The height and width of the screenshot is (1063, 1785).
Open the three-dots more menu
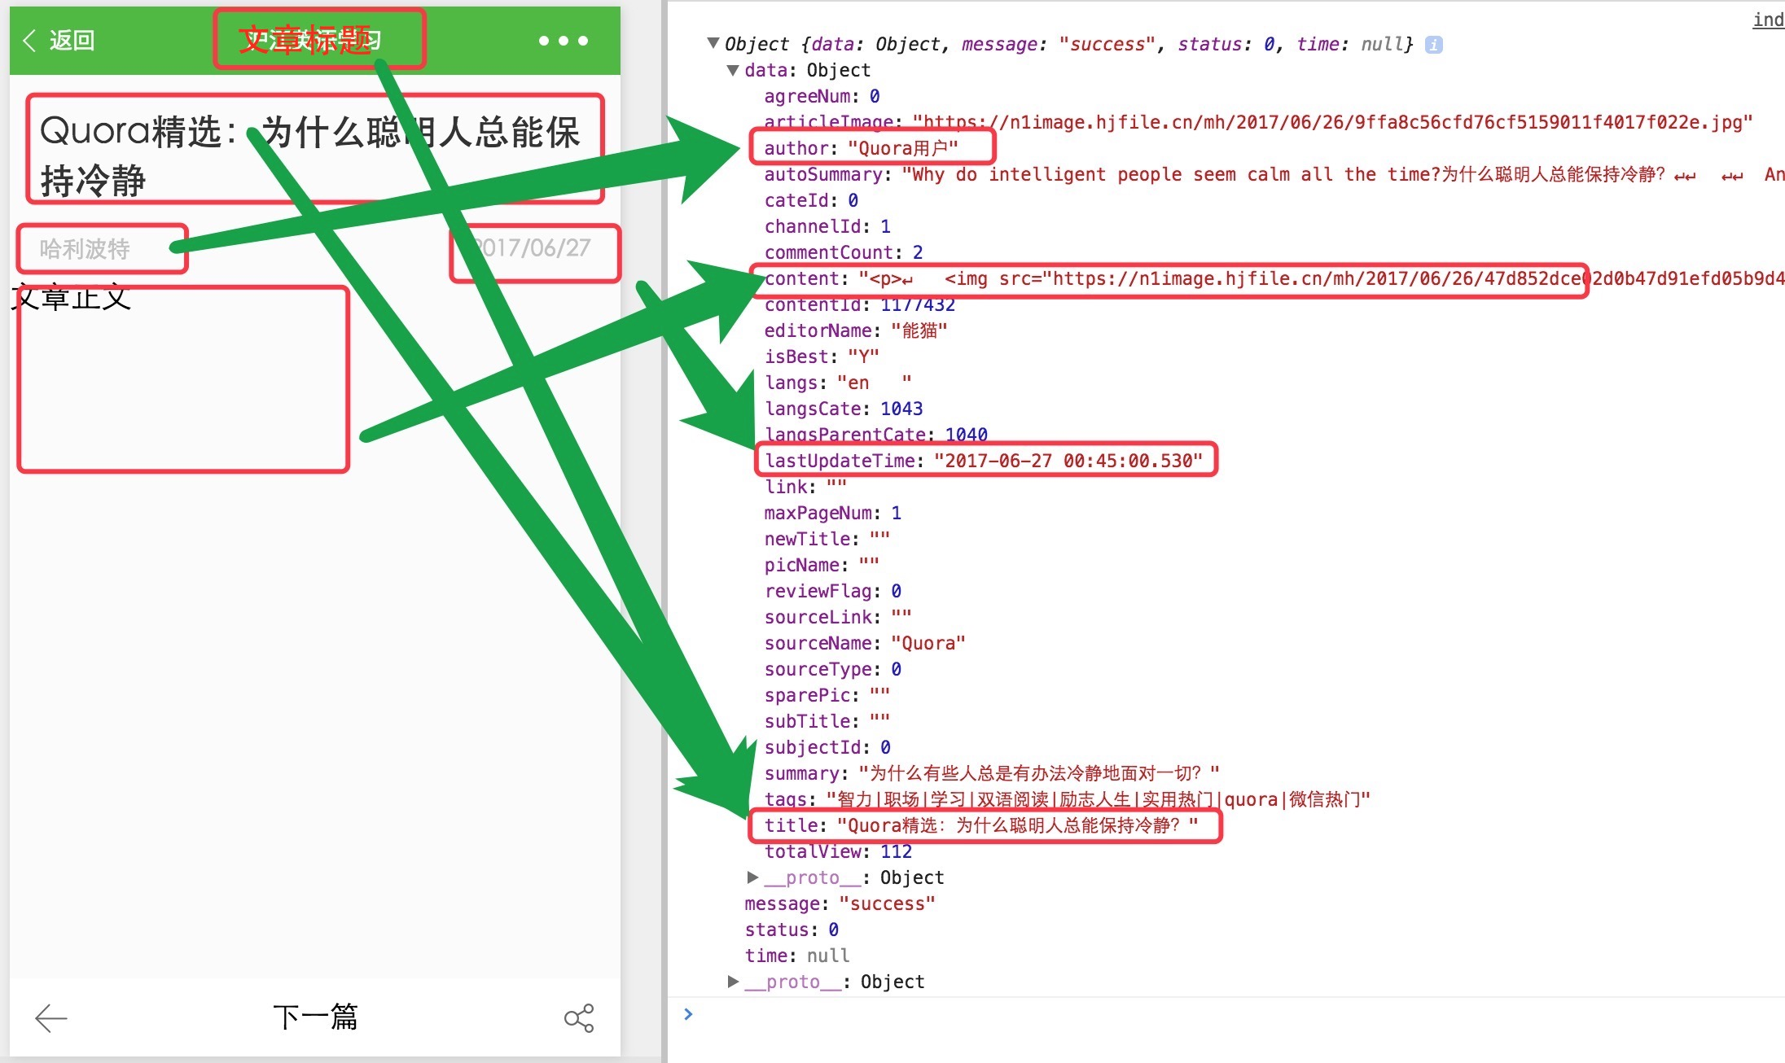[563, 41]
